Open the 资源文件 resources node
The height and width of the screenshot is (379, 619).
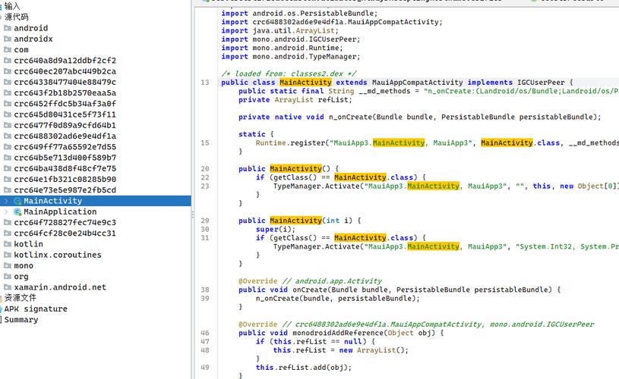21,298
